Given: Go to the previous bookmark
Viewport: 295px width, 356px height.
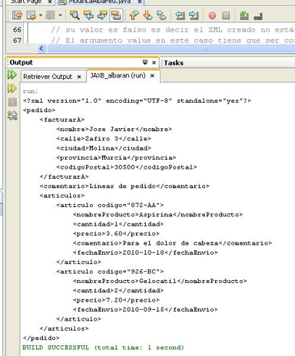Looking at the screenshot, I should [134, 15].
